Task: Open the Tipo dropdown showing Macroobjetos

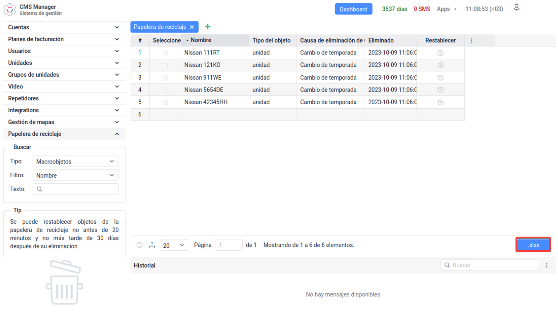Action: [x=75, y=161]
